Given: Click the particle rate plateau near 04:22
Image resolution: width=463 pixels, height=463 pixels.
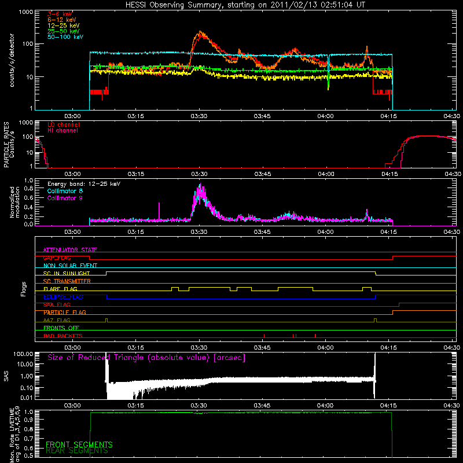Looking at the screenshot, I should click(x=427, y=136).
